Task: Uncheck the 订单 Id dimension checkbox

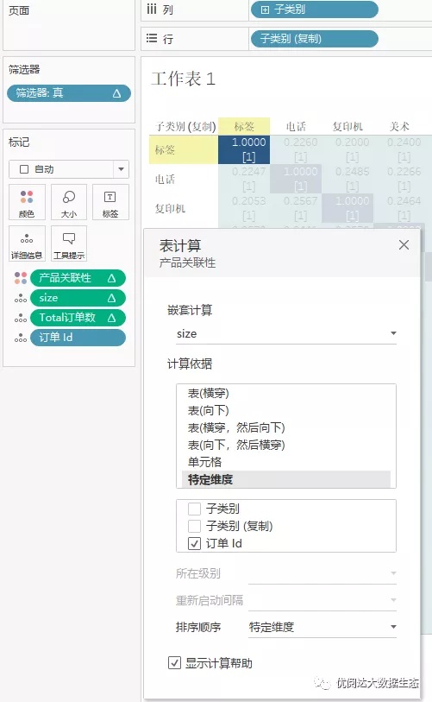Action: 194,543
